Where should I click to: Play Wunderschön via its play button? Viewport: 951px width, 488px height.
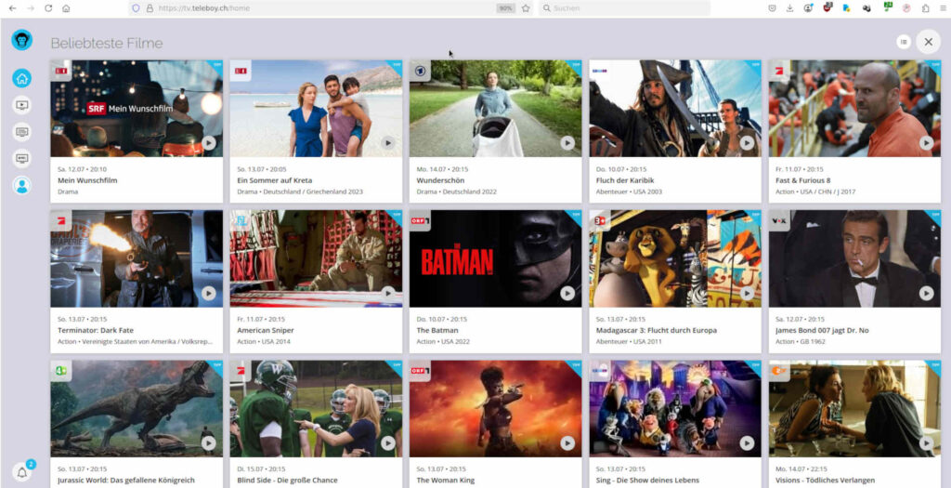[x=567, y=142]
